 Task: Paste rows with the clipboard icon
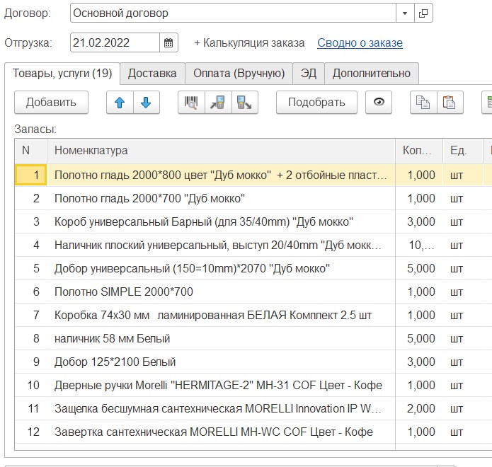pos(449,103)
